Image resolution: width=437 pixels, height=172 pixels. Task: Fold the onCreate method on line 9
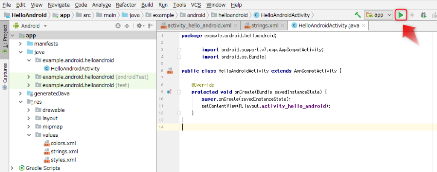coord(179,92)
